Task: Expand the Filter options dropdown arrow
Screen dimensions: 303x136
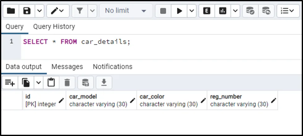Action: tap(92, 11)
